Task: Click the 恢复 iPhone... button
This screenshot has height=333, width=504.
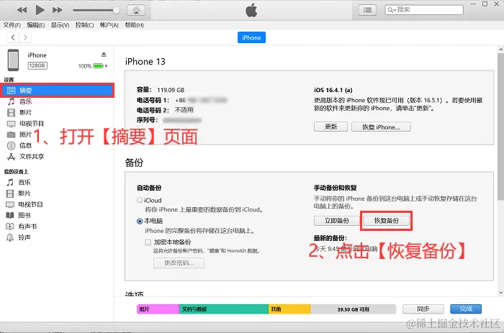Action: pos(381,127)
